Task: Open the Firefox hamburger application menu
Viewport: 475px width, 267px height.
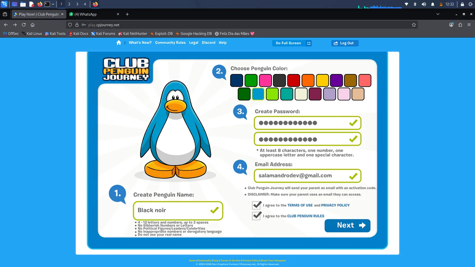Action: pos(469,25)
